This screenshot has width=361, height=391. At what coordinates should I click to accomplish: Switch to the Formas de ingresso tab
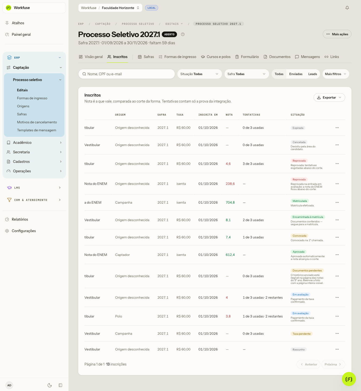(x=177, y=57)
